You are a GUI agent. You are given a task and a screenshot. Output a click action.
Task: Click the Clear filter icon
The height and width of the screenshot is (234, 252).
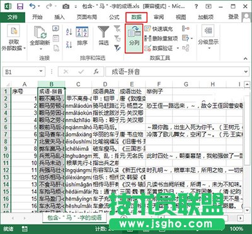click(x=117, y=28)
